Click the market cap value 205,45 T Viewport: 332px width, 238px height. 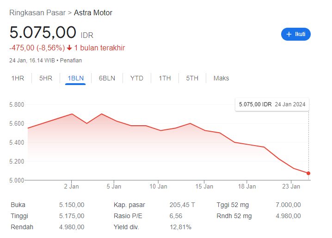click(x=182, y=205)
